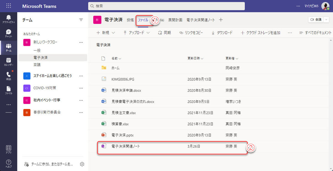Click the user profile avatar
Screen dimensions: 333x171
[x=325, y=6]
